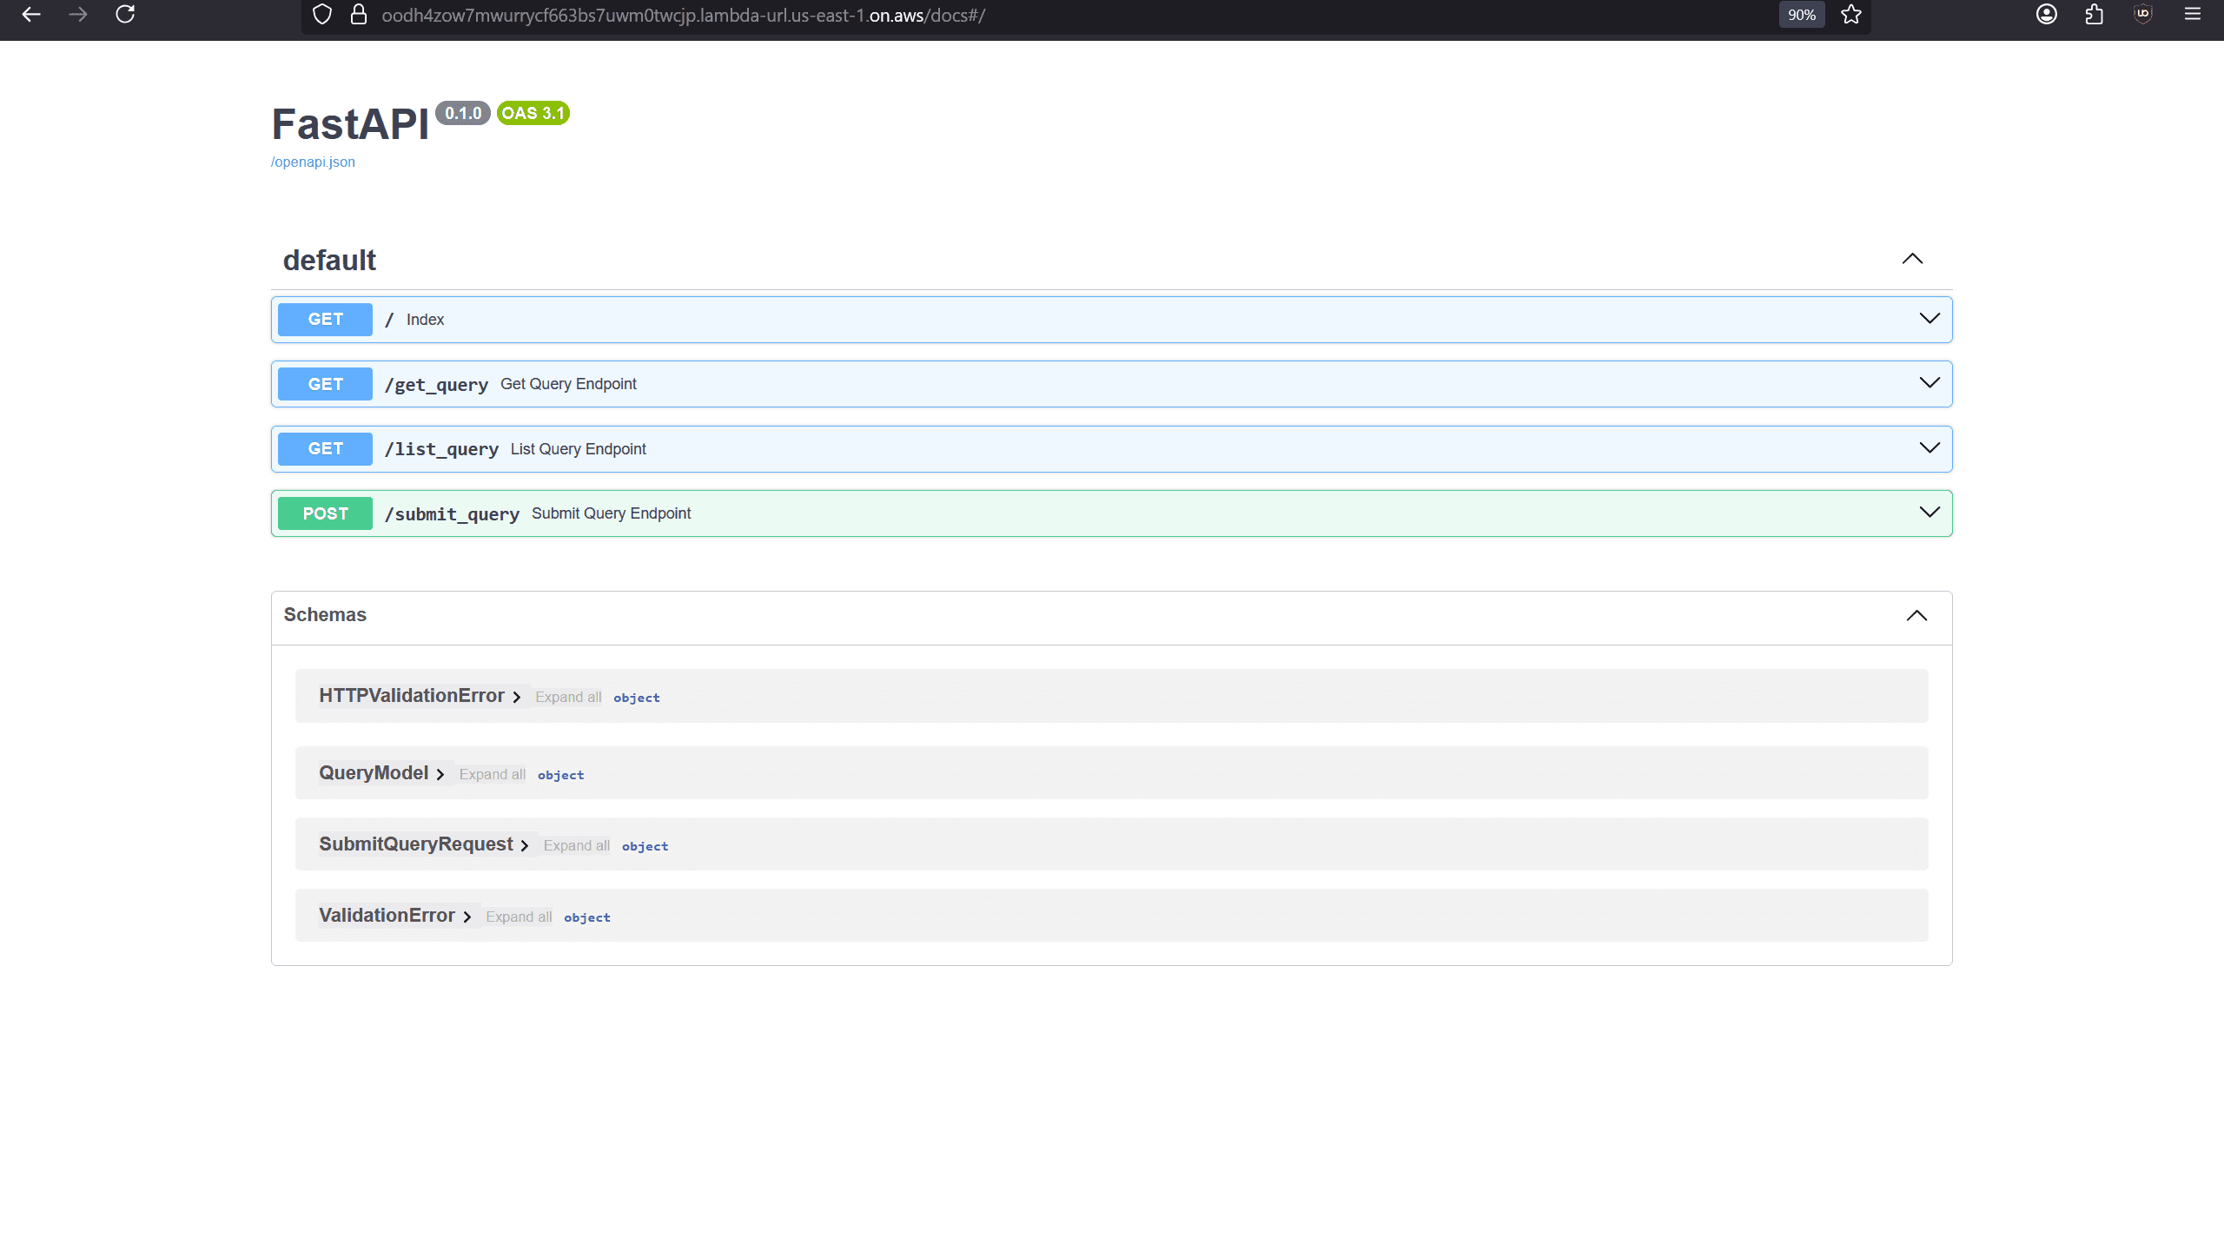Click the padlock site info icon
Viewport: 2224px width, 1251px height.
point(358,15)
